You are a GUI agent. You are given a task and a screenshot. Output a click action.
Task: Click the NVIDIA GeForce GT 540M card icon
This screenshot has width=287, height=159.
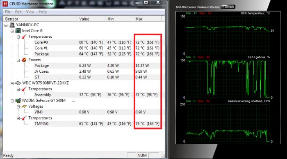[x=18, y=101]
